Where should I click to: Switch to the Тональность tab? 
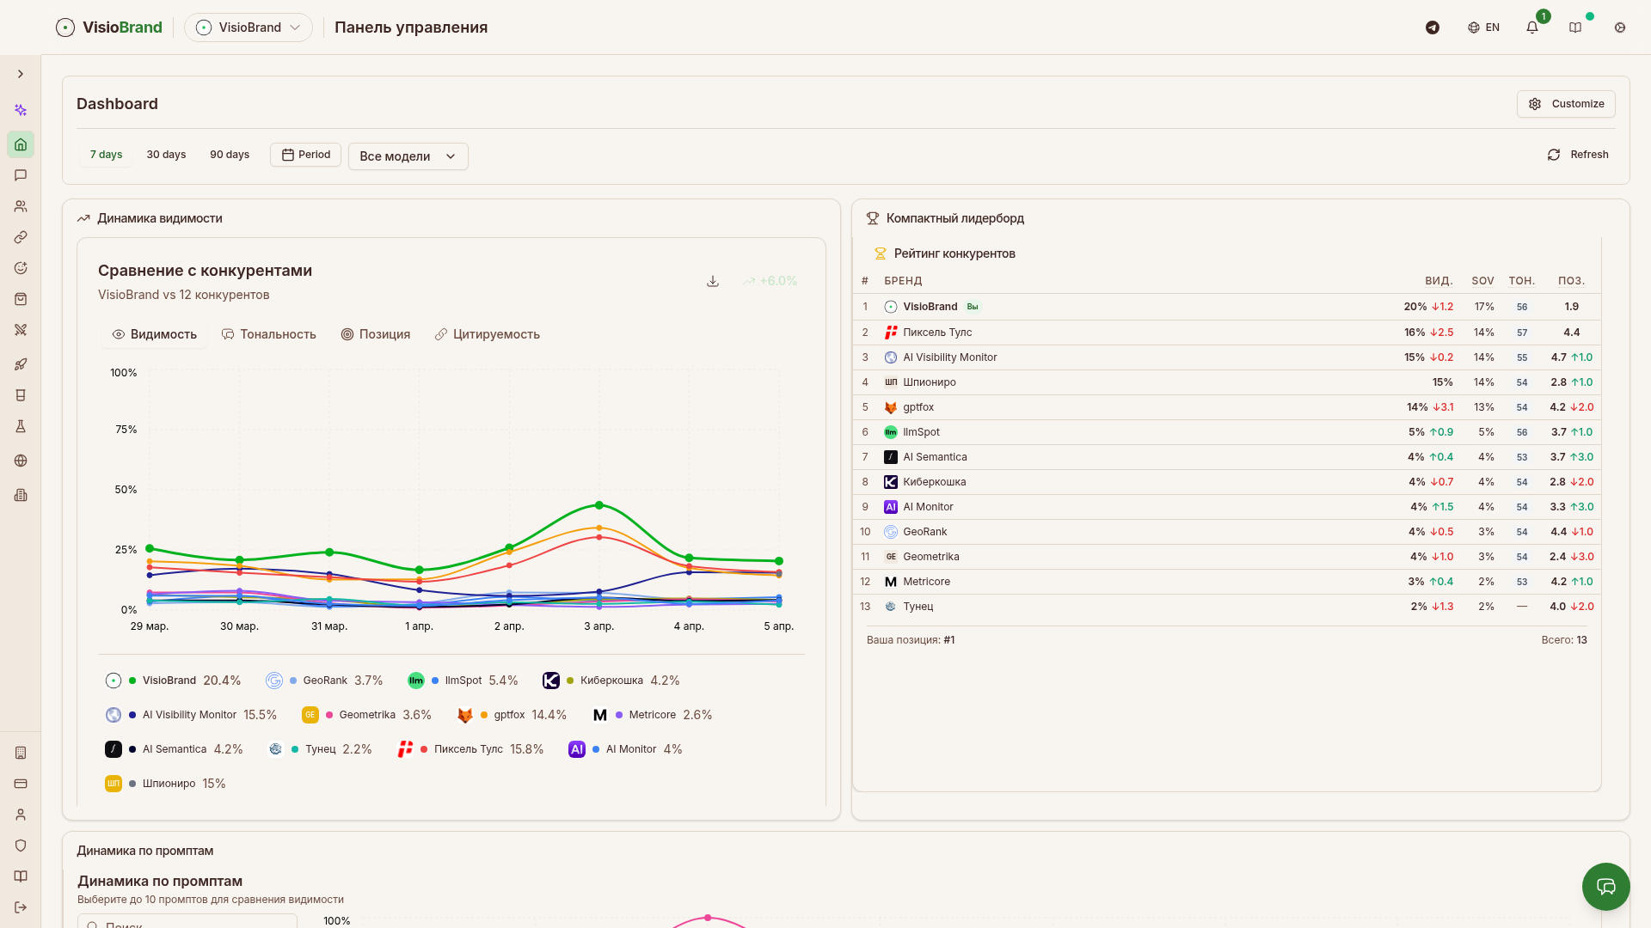pos(268,334)
